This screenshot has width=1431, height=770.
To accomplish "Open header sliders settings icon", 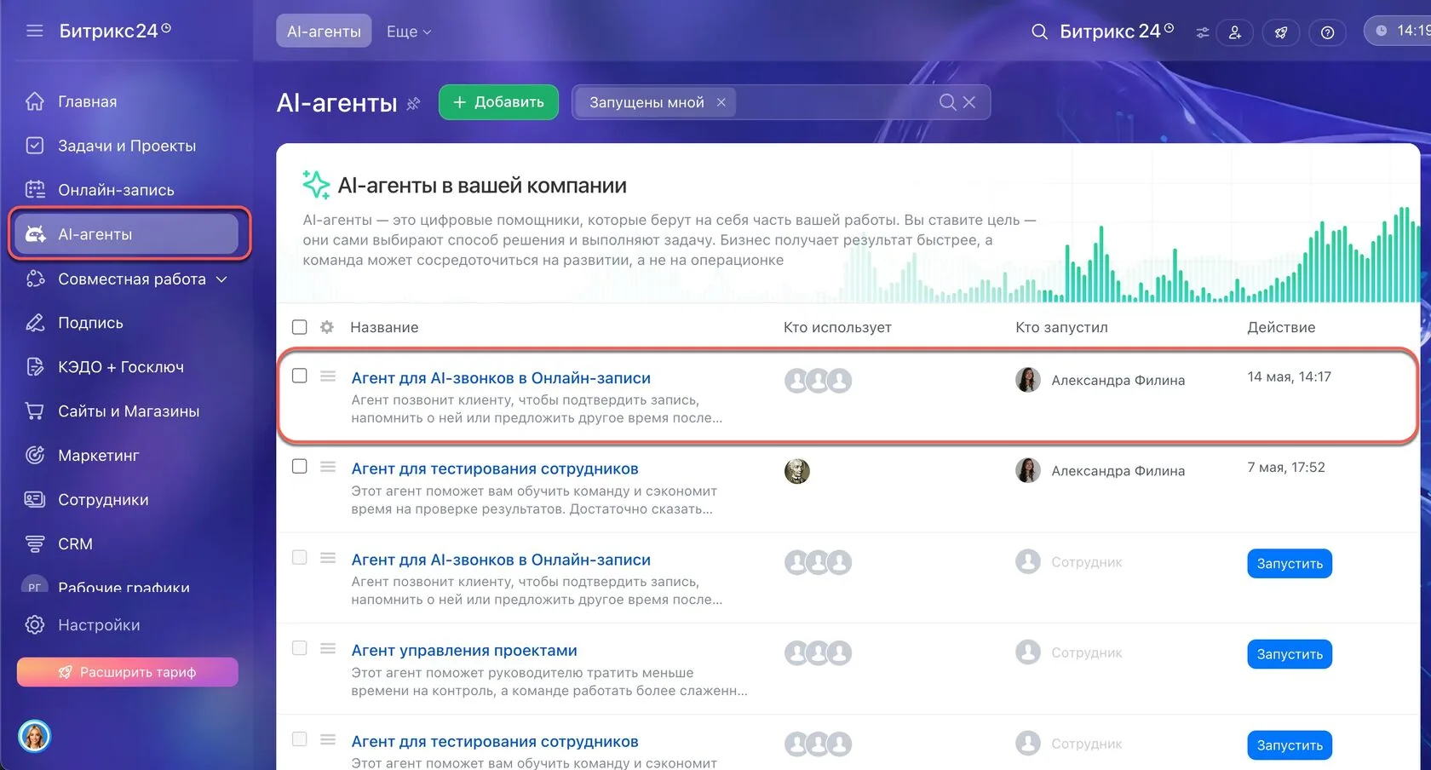I will click(1202, 32).
